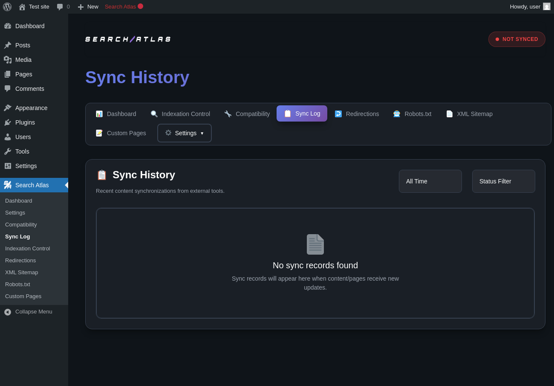Expand the Settings dropdown in tab bar
The width and height of the screenshot is (554, 386).
point(185,133)
